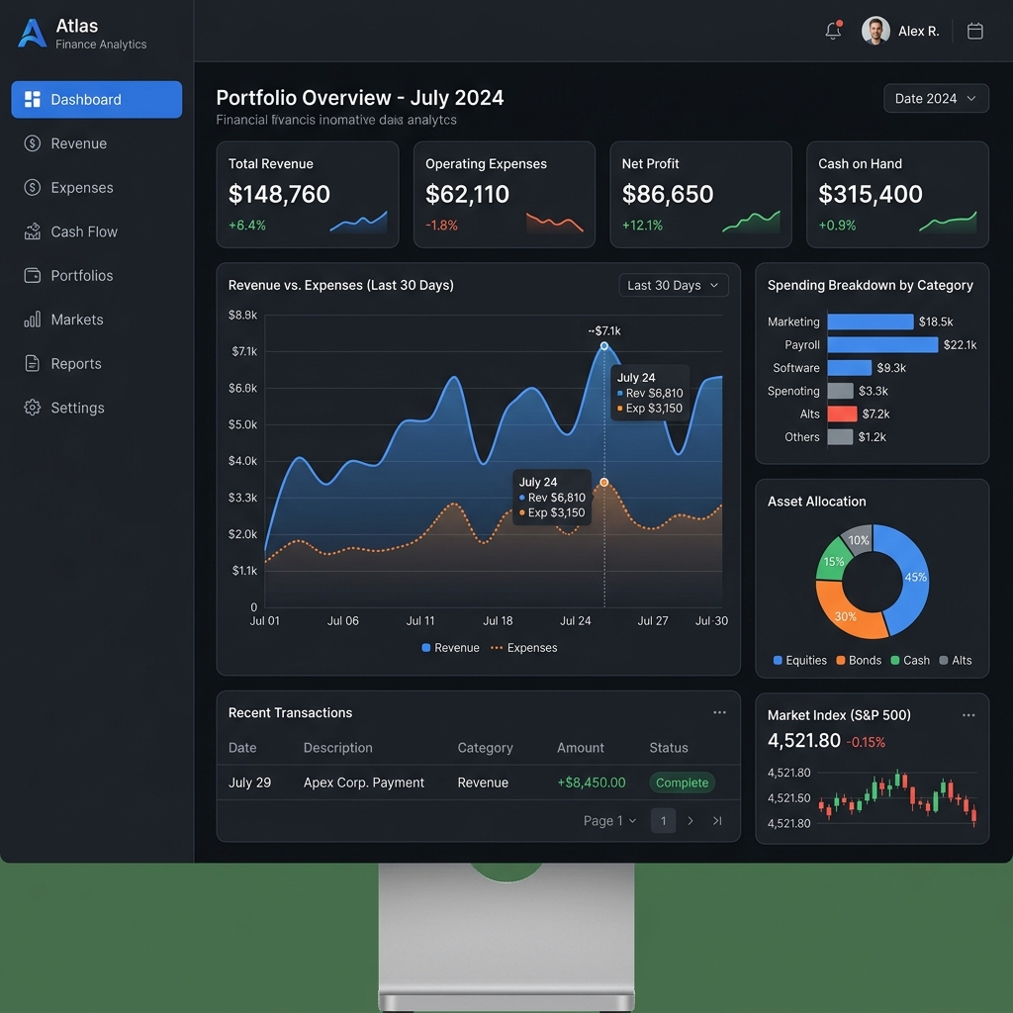Click the Total Revenue card

point(308,195)
